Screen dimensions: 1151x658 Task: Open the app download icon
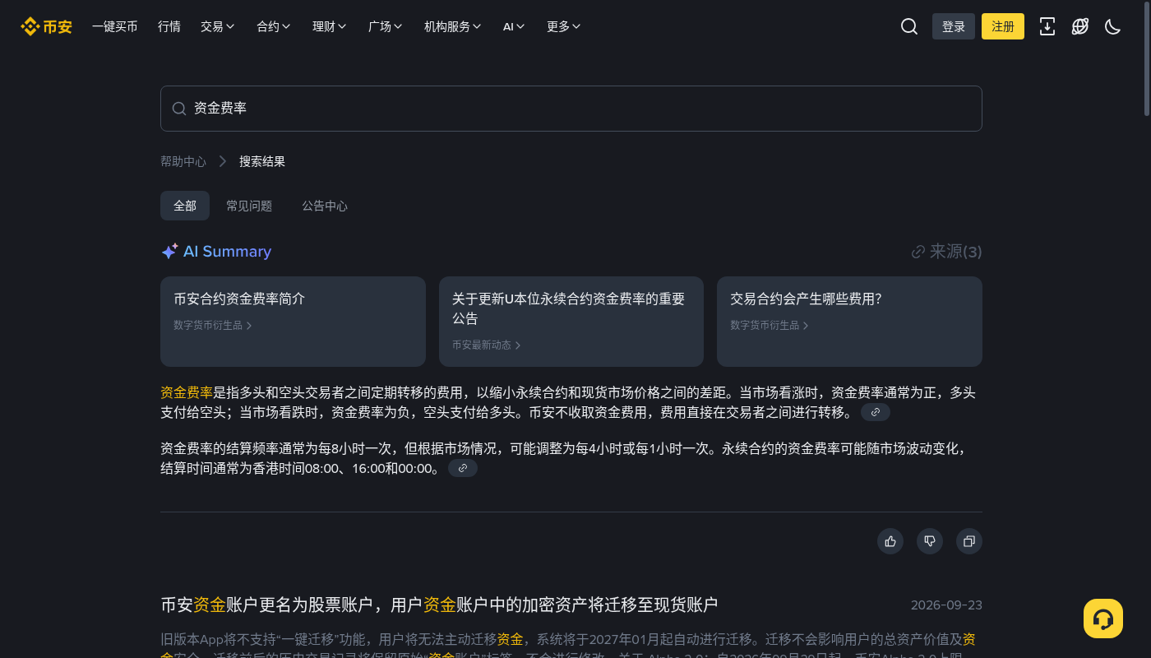[1047, 26]
